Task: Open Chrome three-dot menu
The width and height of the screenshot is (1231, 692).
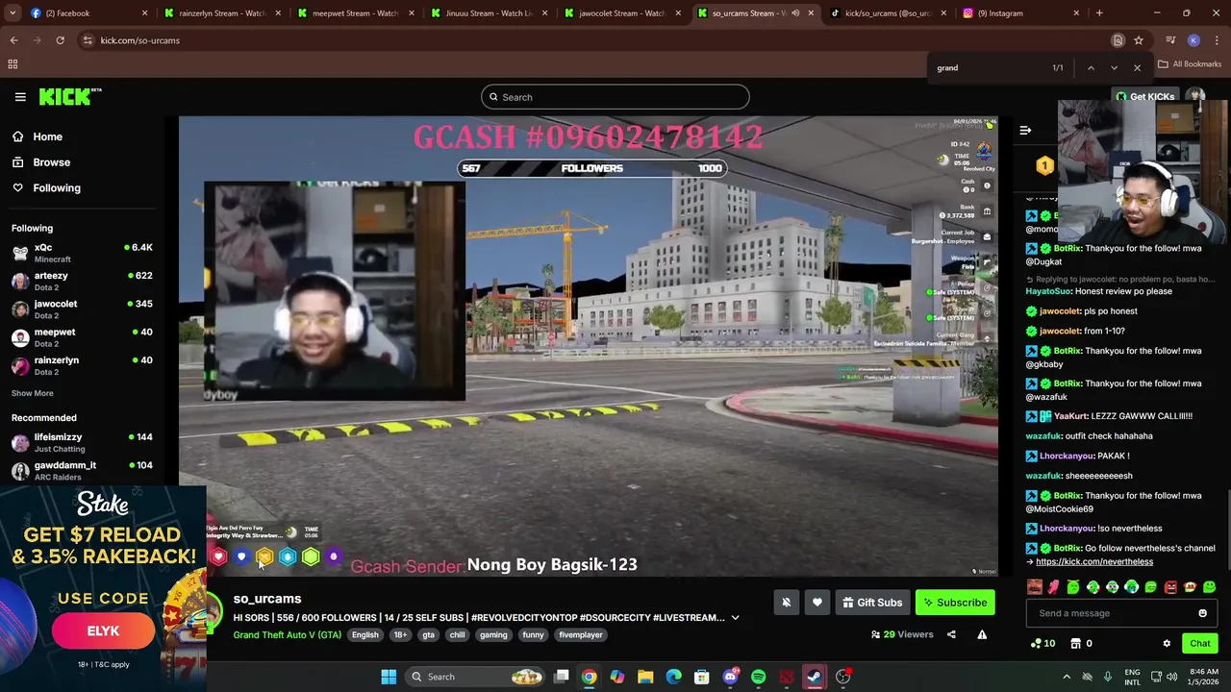Action: tap(1218, 40)
